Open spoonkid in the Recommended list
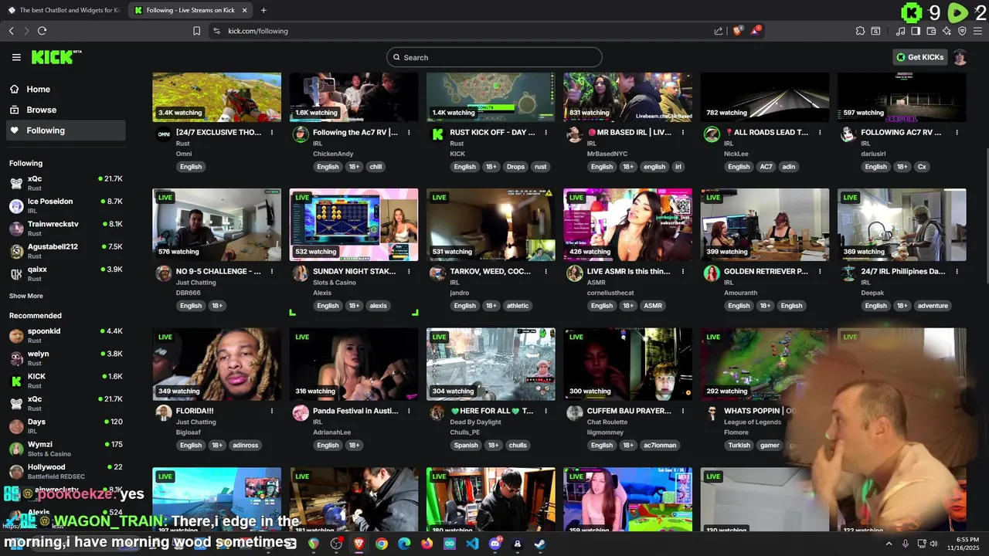The height and width of the screenshot is (556, 989). coord(66,335)
